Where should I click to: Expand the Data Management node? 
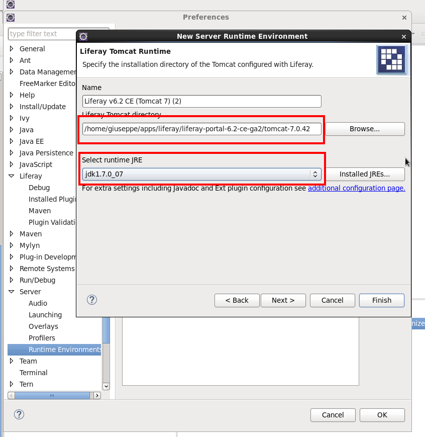(x=12, y=72)
